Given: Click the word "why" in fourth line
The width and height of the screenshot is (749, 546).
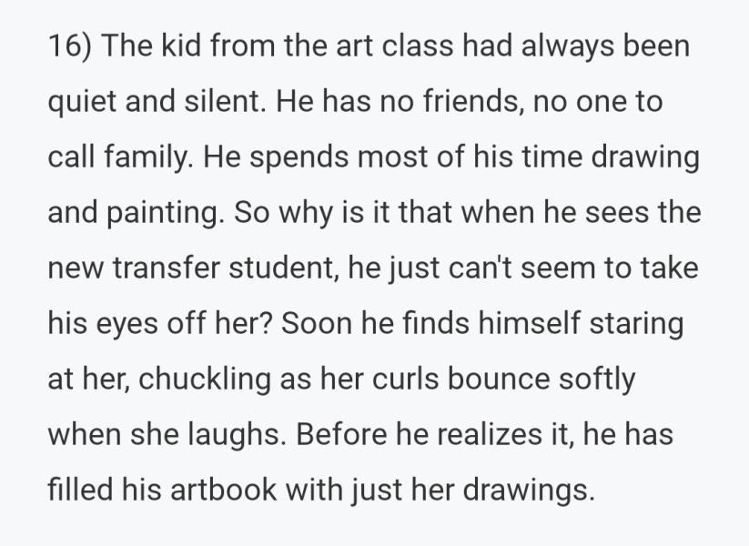Looking at the screenshot, I should pos(306,214).
